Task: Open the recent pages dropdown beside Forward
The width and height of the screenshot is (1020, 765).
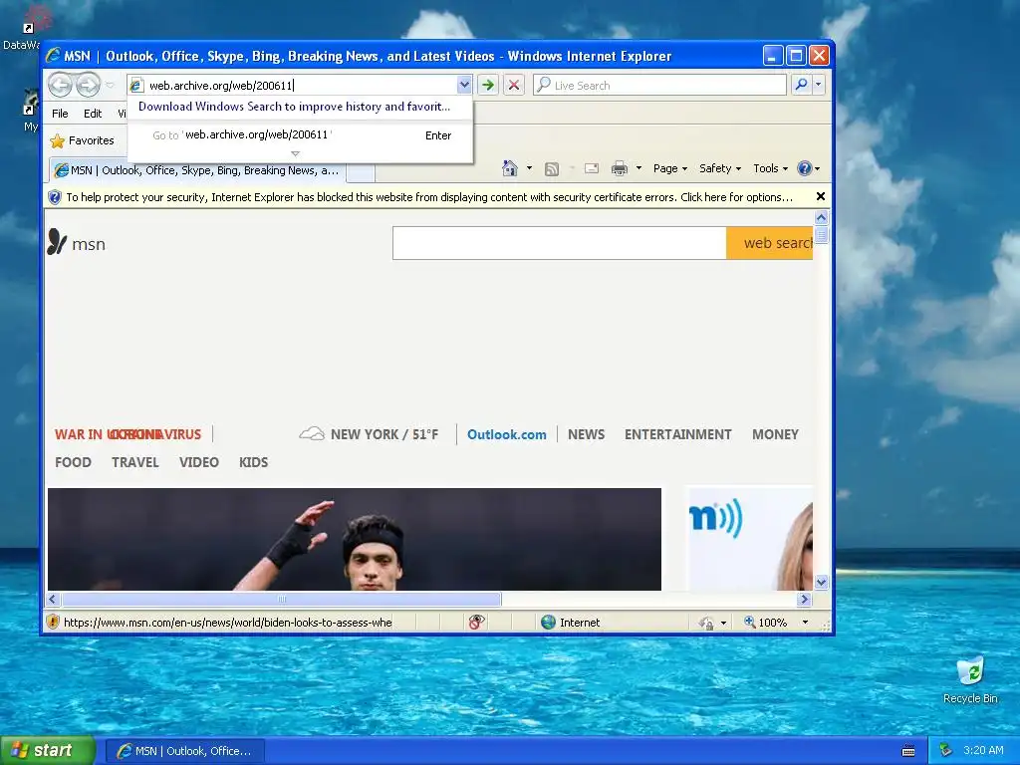Action: pos(110,86)
